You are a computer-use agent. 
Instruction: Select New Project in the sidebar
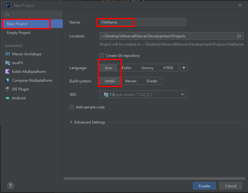[x=32, y=24]
